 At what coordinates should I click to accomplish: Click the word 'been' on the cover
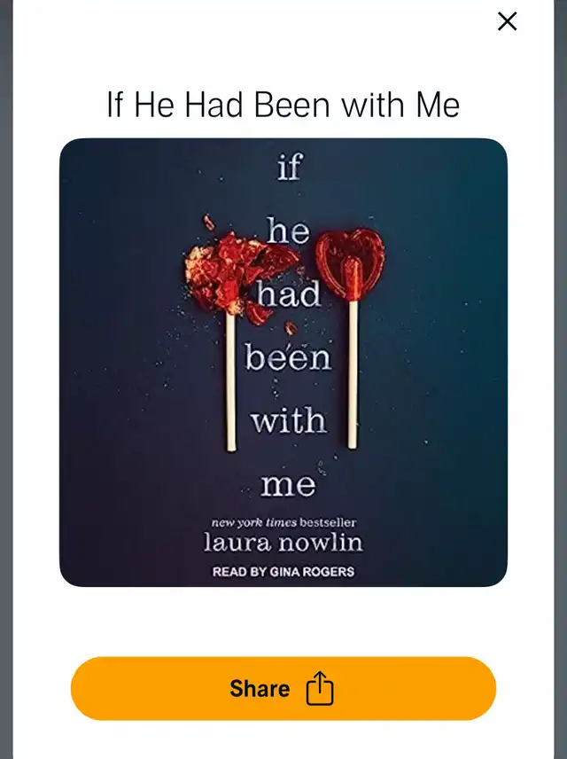tap(288, 356)
